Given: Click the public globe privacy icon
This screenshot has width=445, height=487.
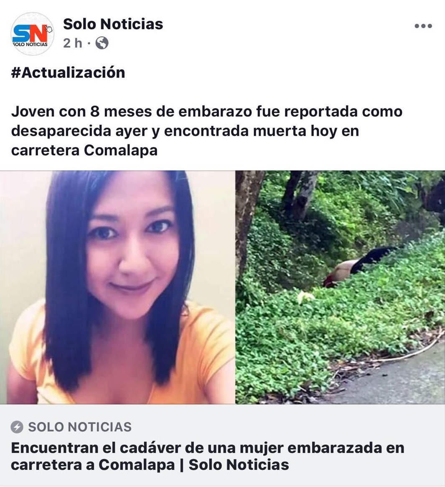Looking at the screenshot, I should (102, 43).
